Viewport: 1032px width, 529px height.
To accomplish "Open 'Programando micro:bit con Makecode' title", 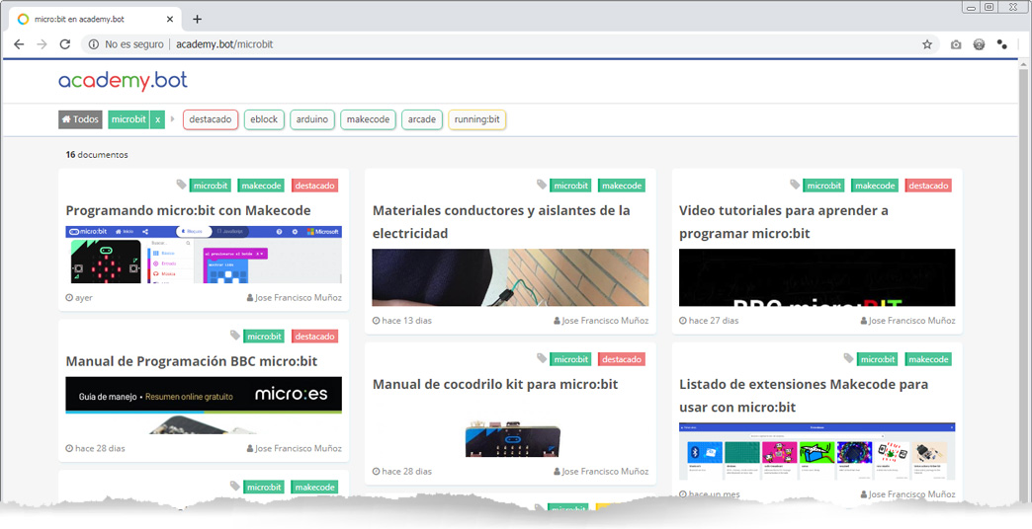I will (x=188, y=210).
